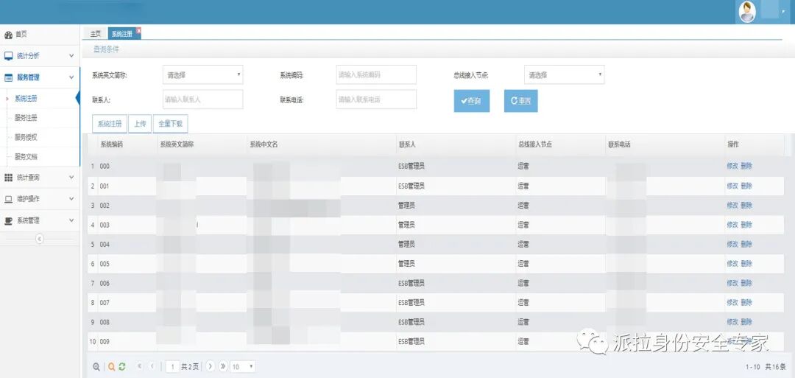
Task: Go to next page using right arrow
Action: 211,365
